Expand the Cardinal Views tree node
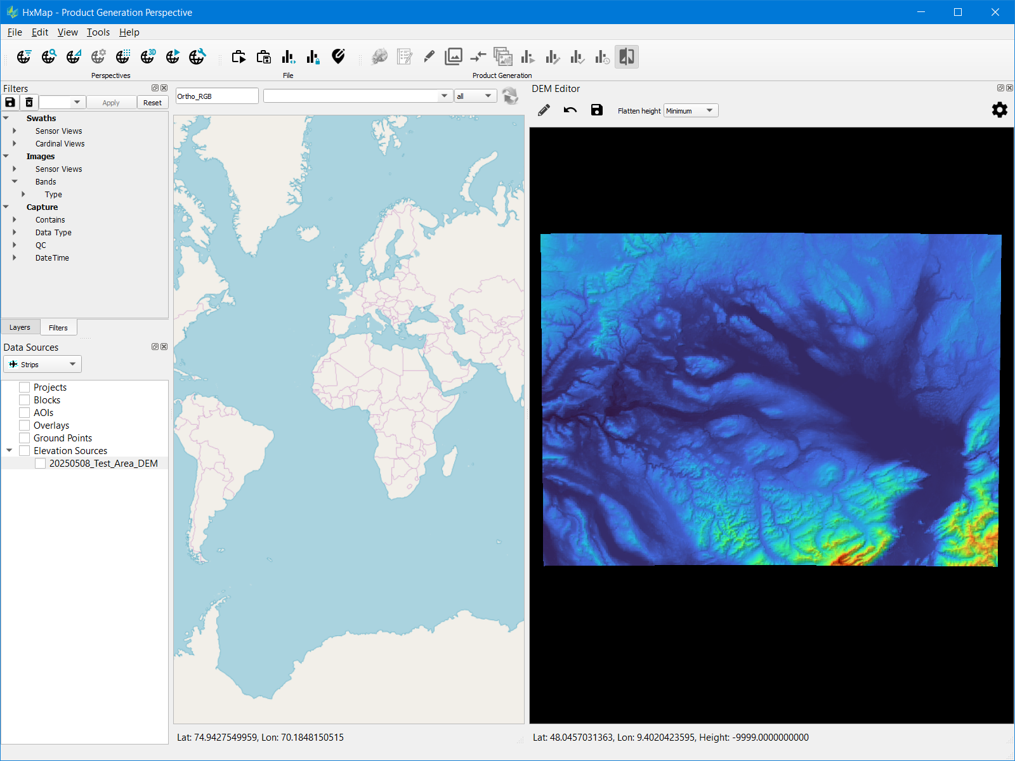The height and width of the screenshot is (761, 1015). (x=15, y=144)
